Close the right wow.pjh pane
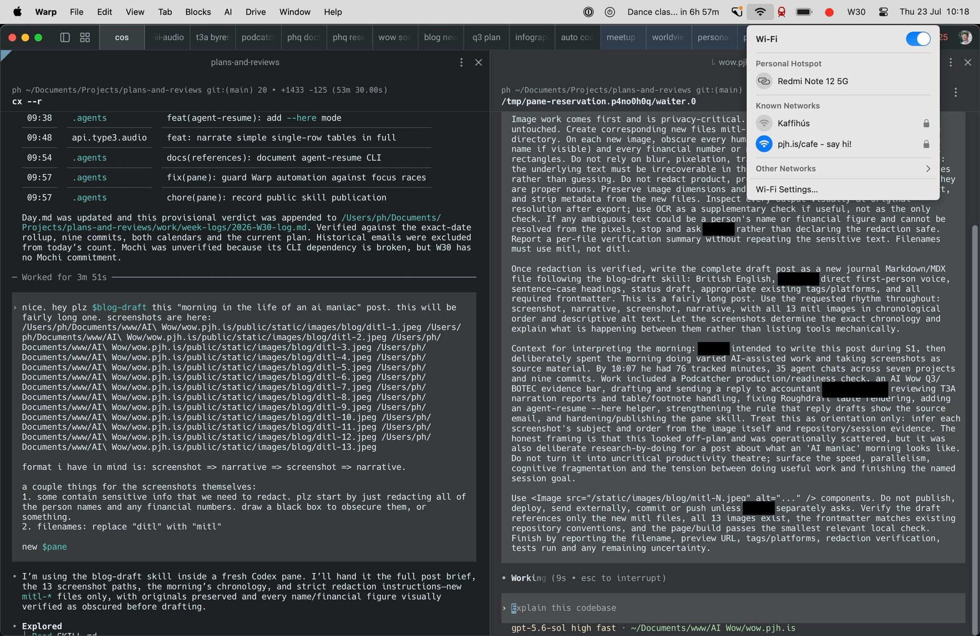The height and width of the screenshot is (636, 980). 968,63
